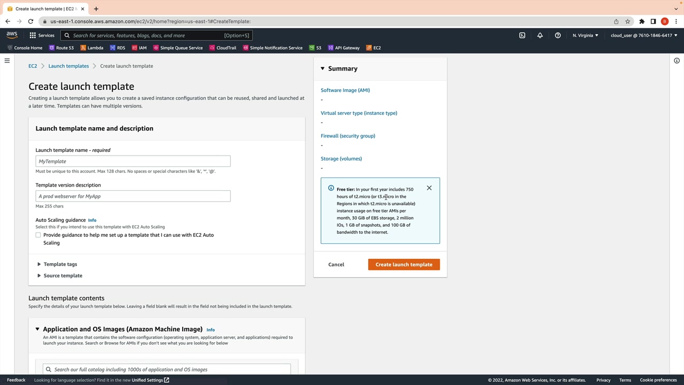This screenshot has height=385, width=684.
Task: Cancel the launch template creation
Action: [336, 265]
